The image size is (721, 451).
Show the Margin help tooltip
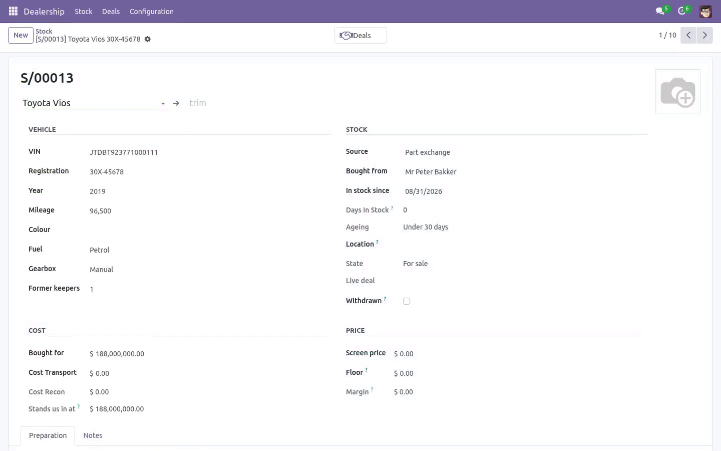[x=372, y=389]
